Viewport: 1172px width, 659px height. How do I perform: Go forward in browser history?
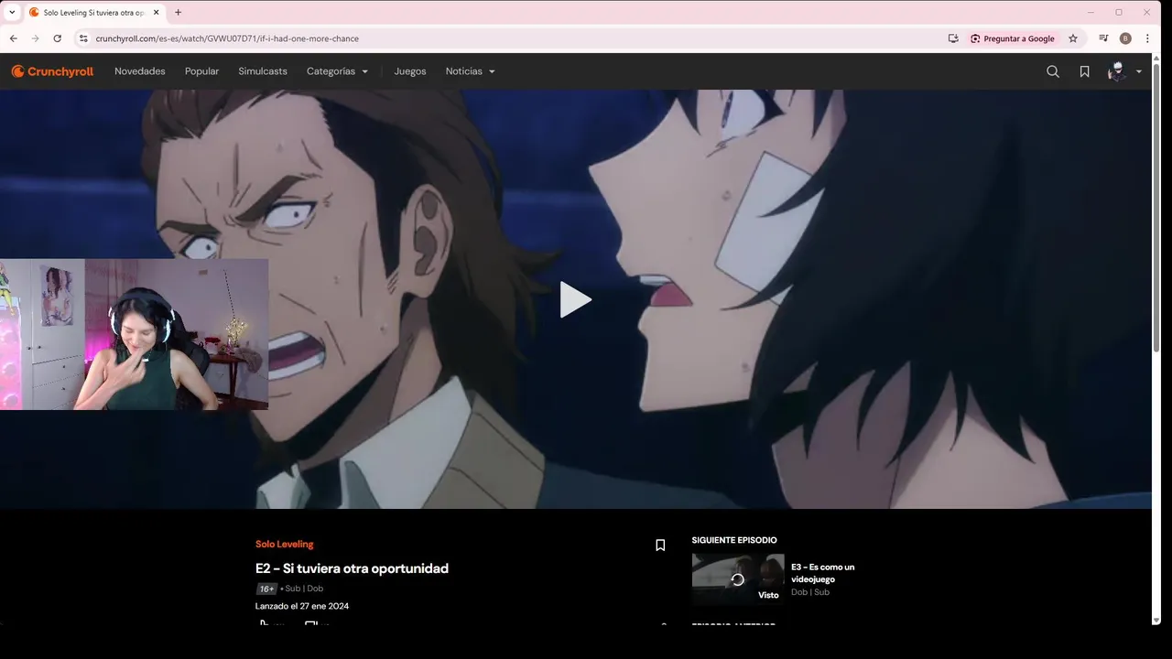tap(35, 38)
